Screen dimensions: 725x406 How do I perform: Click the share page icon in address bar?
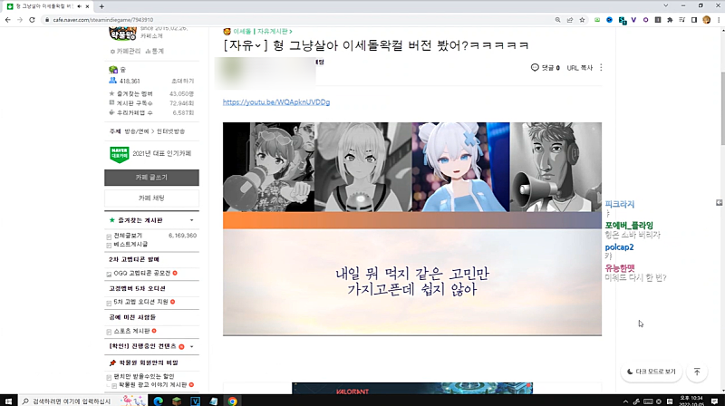point(570,20)
